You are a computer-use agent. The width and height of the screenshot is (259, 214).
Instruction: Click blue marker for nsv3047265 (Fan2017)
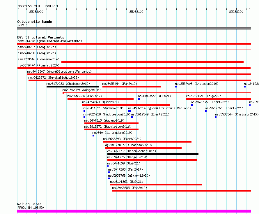coord(109,172)
